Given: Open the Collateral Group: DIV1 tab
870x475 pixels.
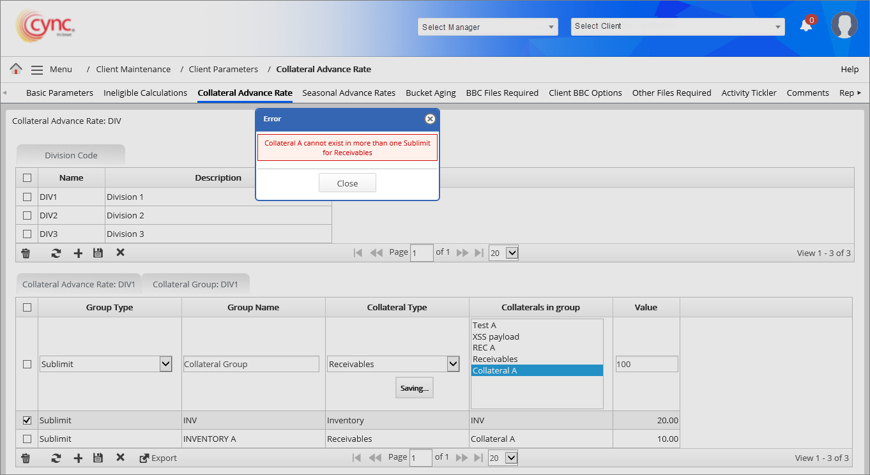Looking at the screenshot, I should pos(195,284).
